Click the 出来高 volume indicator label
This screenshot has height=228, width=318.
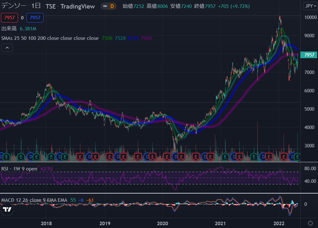(9, 29)
